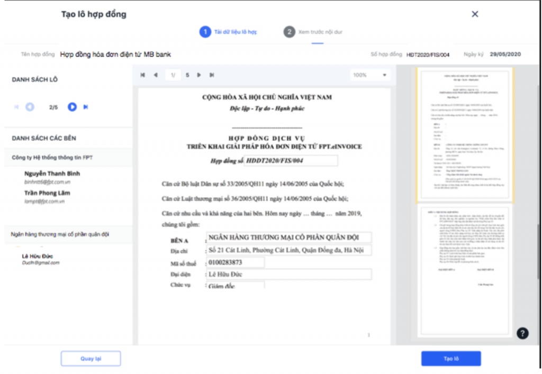Click the Hợp đồng số field in the document
Viewport: 542px width, 374px height.
click(x=291, y=161)
